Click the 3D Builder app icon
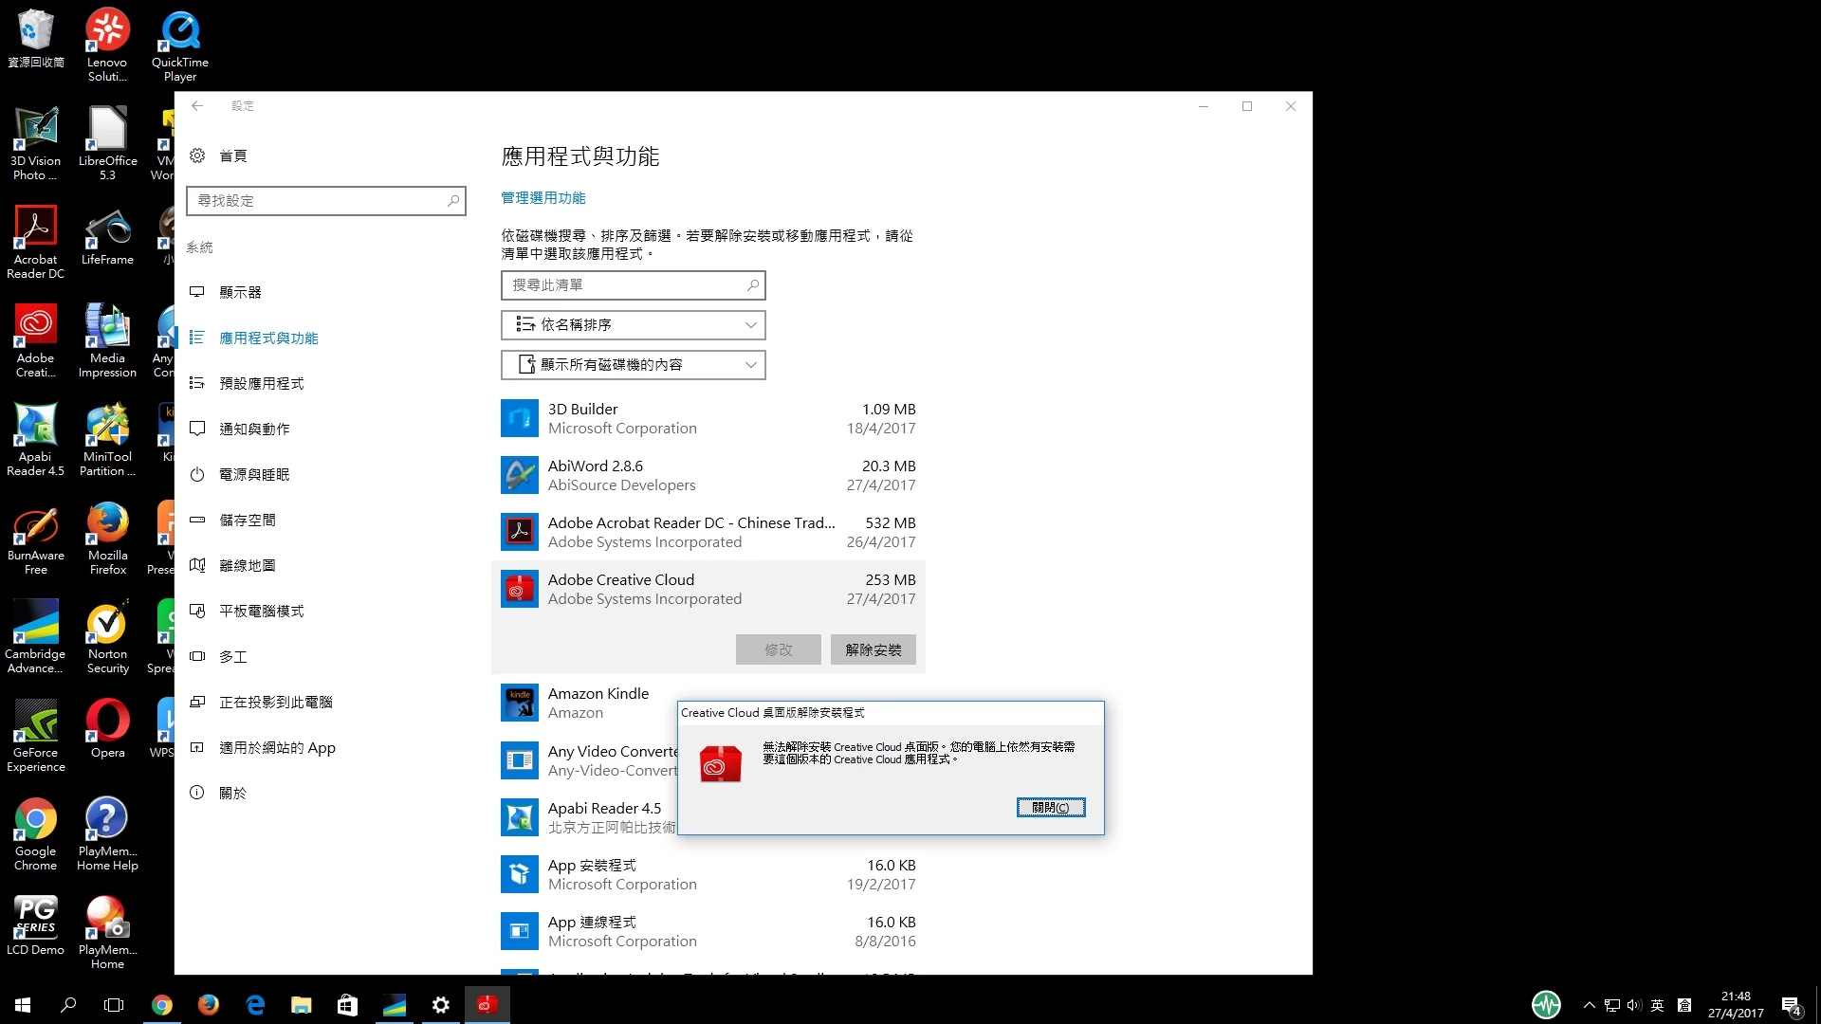 [519, 418]
